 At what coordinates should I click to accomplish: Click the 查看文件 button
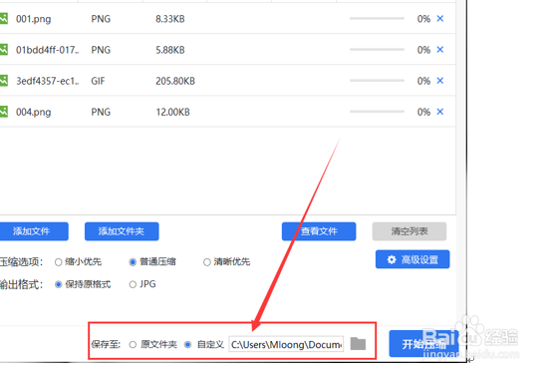(319, 231)
